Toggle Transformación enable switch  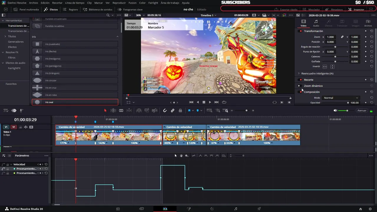coord(300,31)
